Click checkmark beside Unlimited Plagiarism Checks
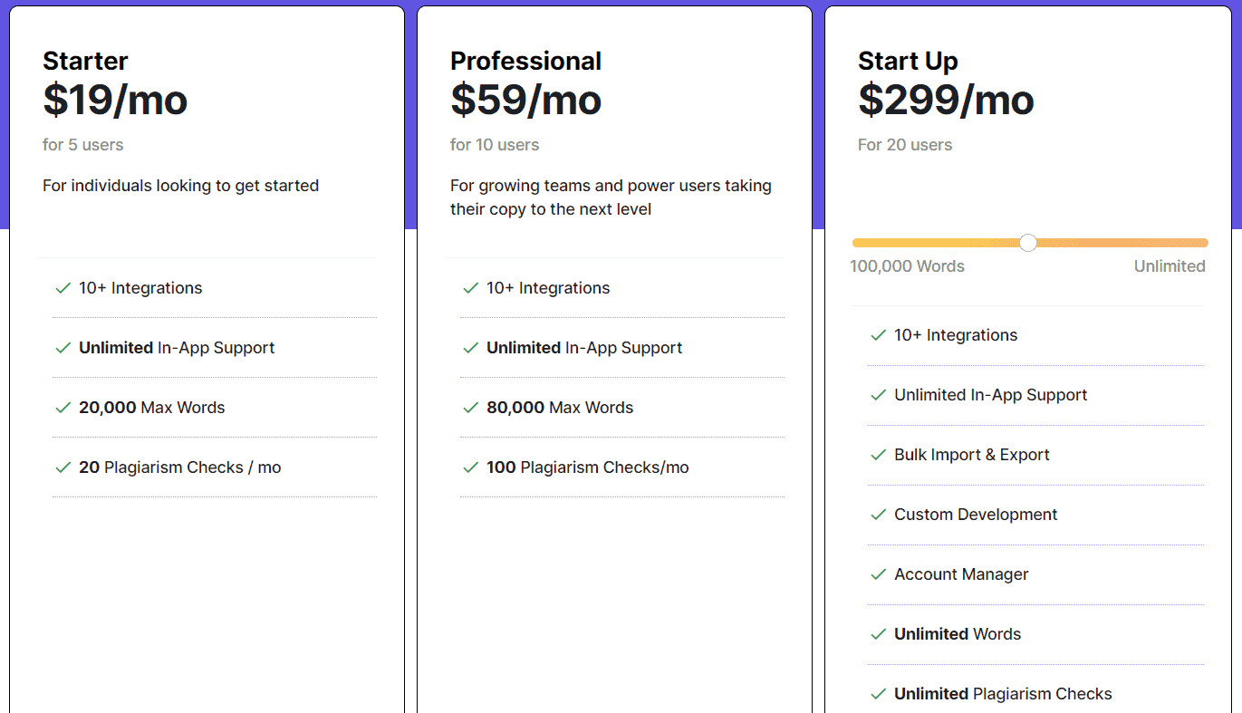 (878, 694)
